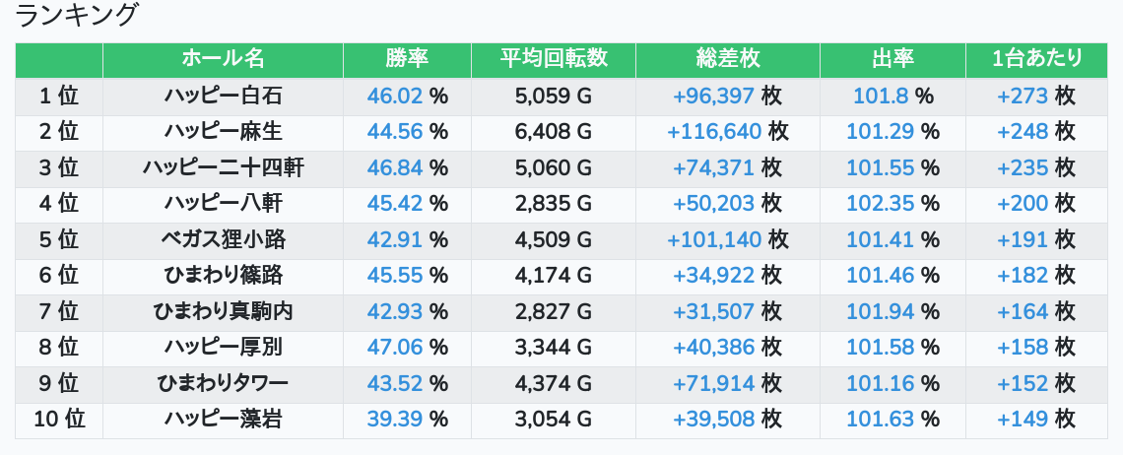
Task: Select the ハッピー二十四軒 hall name
Action: (x=223, y=167)
